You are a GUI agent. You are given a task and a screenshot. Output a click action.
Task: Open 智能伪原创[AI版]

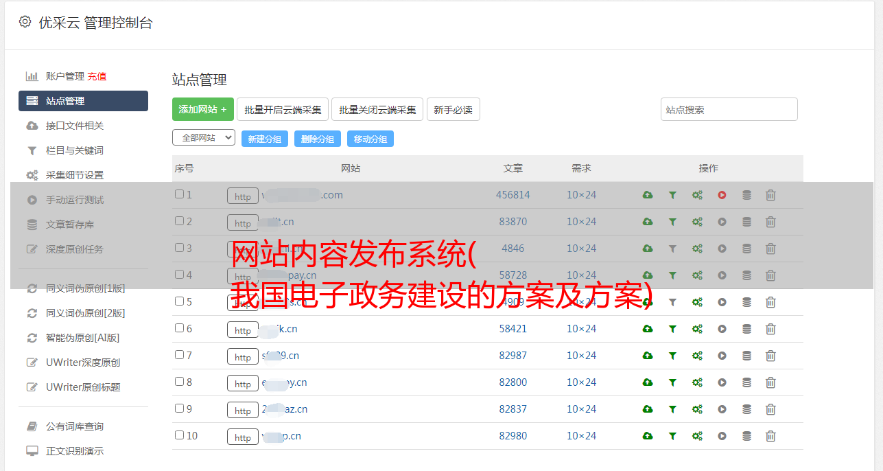pyautogui.click(x=82, y=338)
